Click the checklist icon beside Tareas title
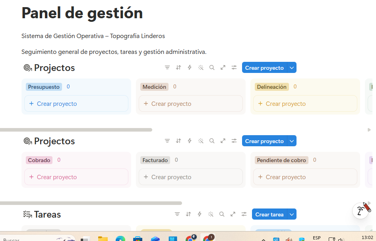Screen dimensions: 376x241 (x=27, y=214)
